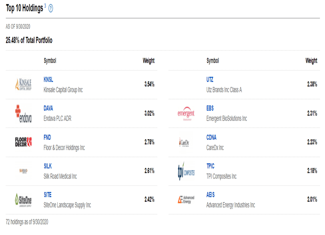Click the Endava company logo
This screenshot has width=325, height=235.
click(x=23, y=113)
